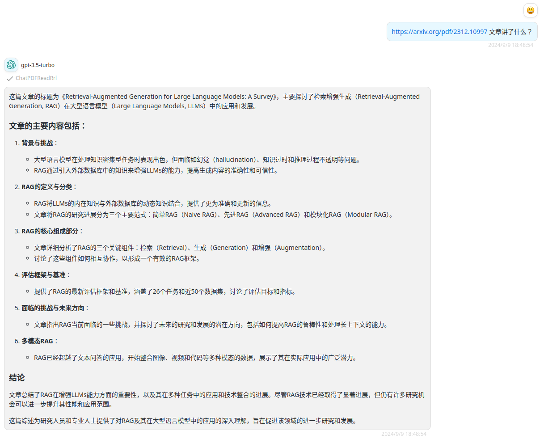This screenshot has height=439, width=544.
Task: Click the list item RAG的定义与分类
Action: [46, 187]
